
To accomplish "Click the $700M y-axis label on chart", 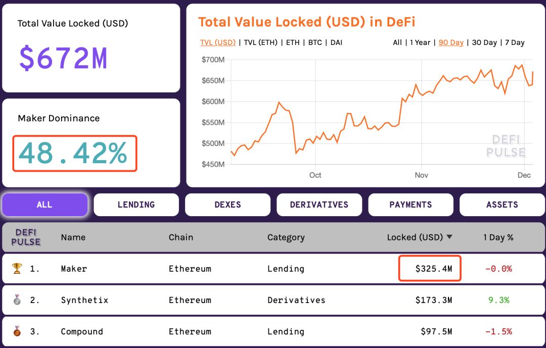I will tap(213, 60).
